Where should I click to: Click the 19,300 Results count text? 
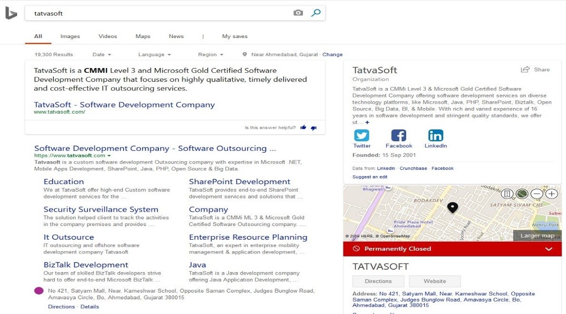[54, 55]
